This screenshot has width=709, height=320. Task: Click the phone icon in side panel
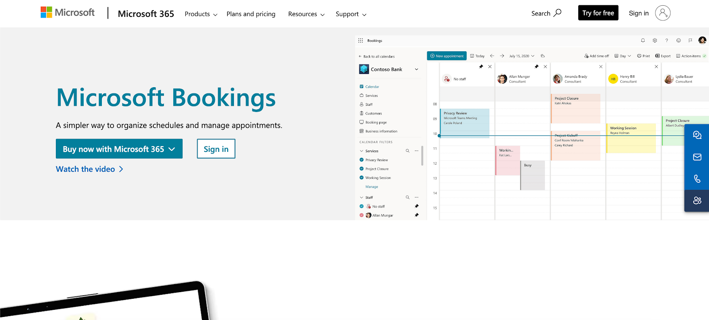point(697,179)
